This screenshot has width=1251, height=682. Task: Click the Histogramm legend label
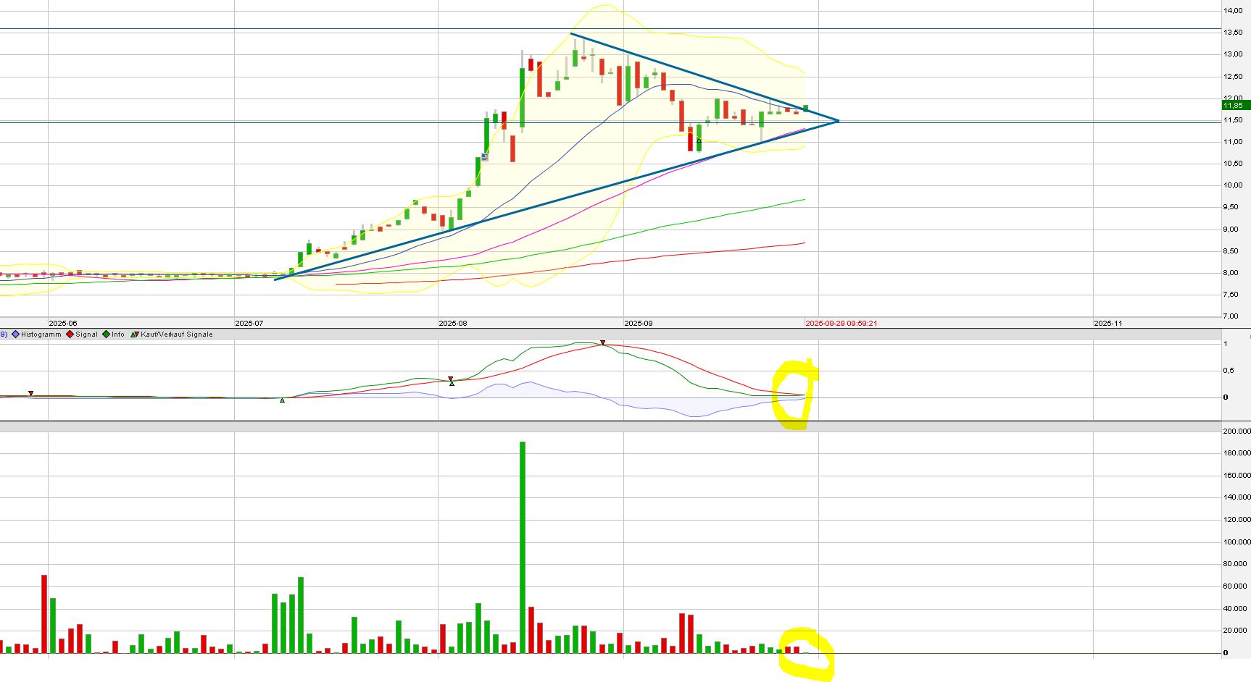[x=41, y=334]
